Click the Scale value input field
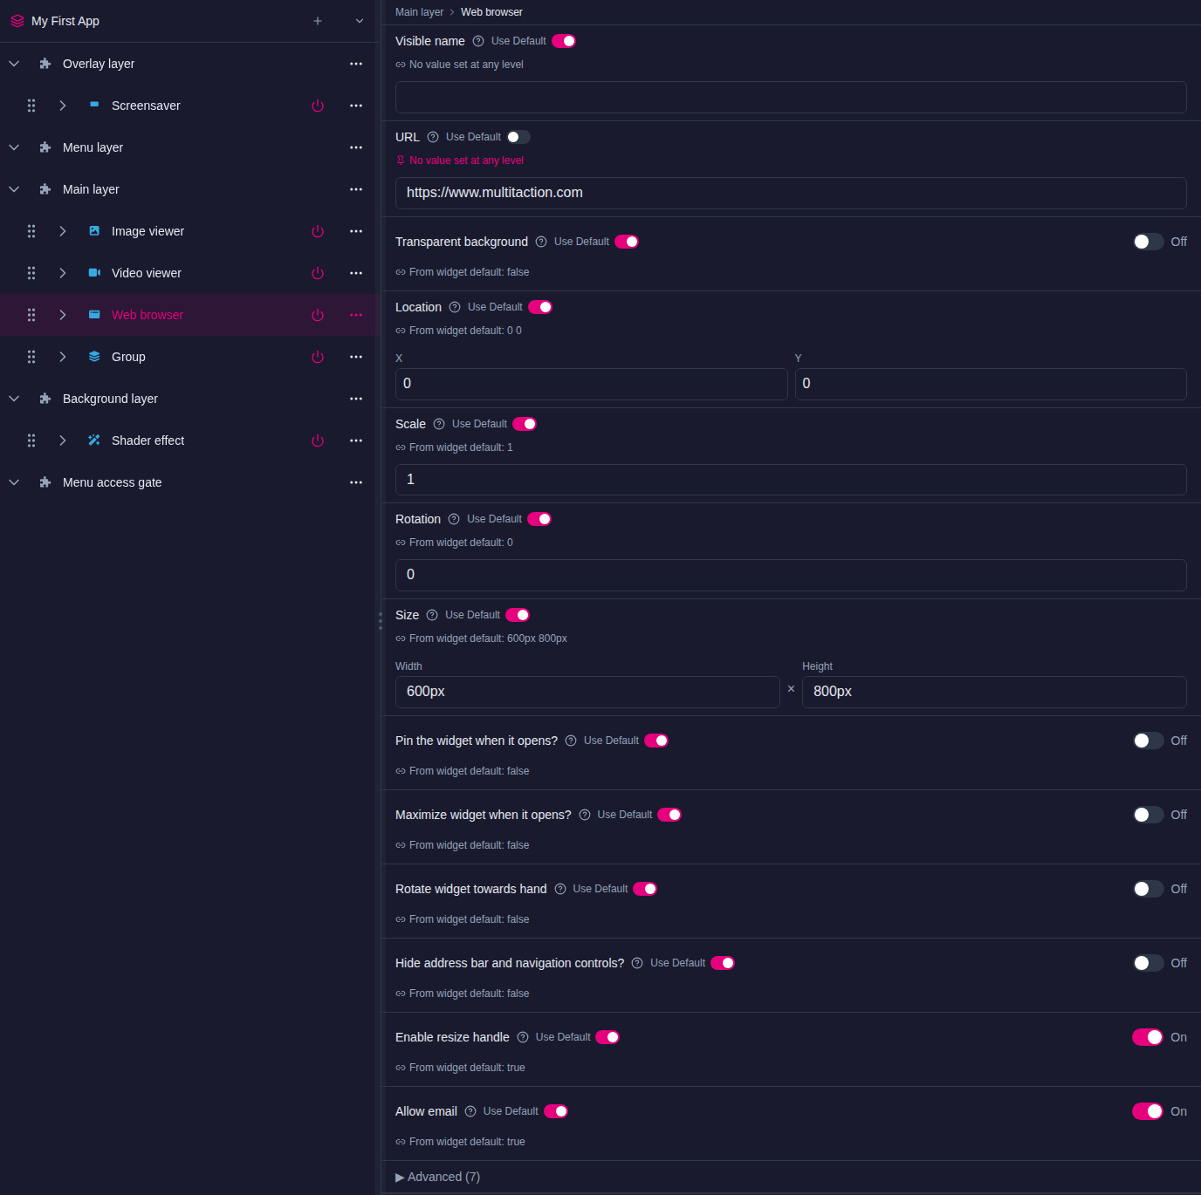The width and height of the screenshot is (1201, 1195). (791, 480)
